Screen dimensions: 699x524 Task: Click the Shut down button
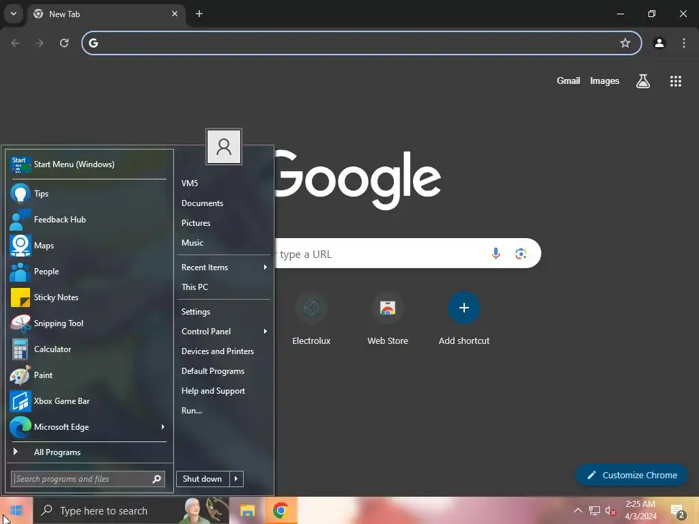point(203,479)
